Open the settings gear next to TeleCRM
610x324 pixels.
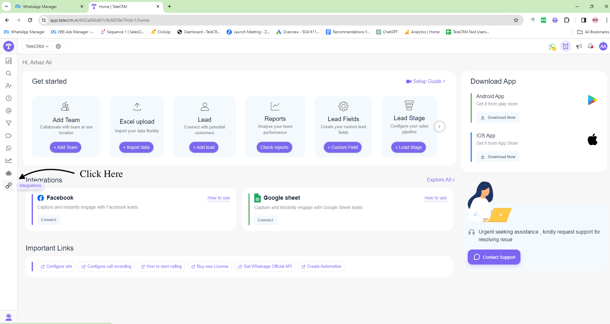click(58, 46)
